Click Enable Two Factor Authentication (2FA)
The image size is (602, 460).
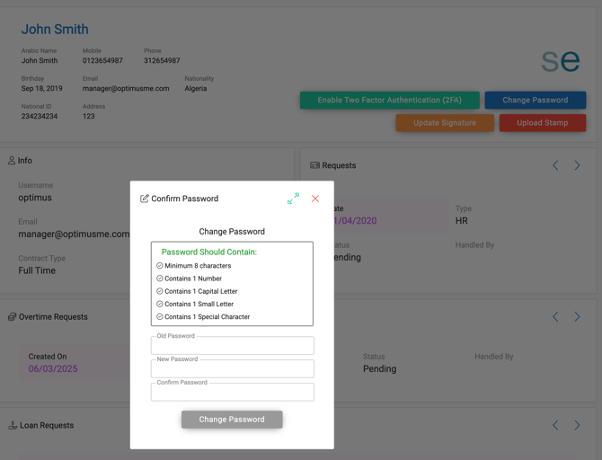point(390,100)
